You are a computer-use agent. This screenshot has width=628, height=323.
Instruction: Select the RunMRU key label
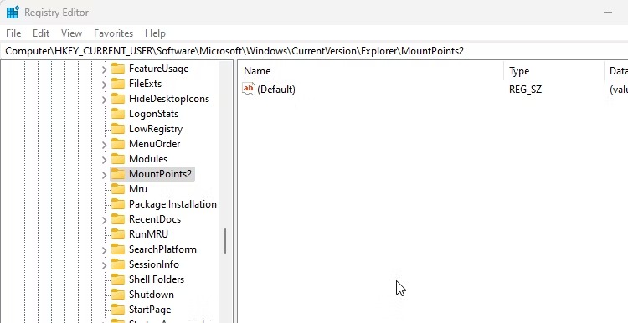[x=148, y=234]
